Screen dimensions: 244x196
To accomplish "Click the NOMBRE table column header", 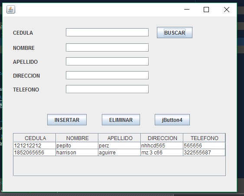I will pos(77,138).
